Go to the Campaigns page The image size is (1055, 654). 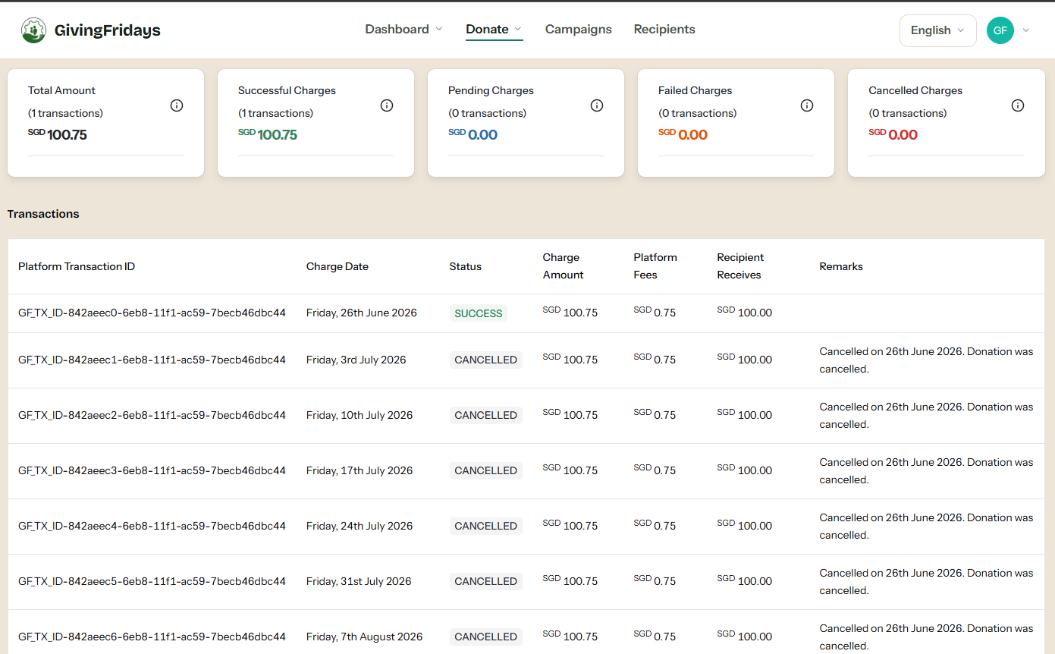tap(579, 30)
